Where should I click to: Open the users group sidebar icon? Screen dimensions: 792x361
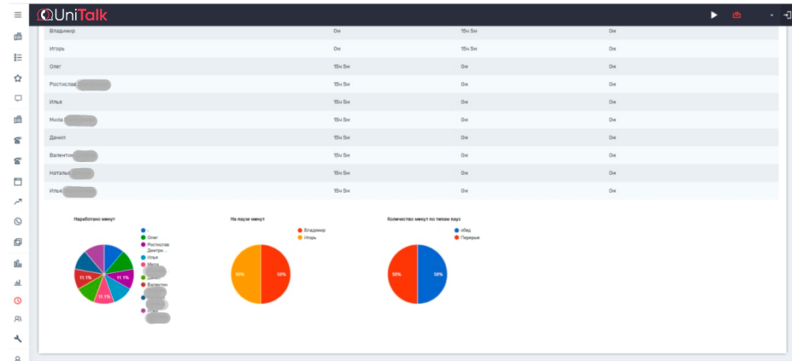[18, 319]
